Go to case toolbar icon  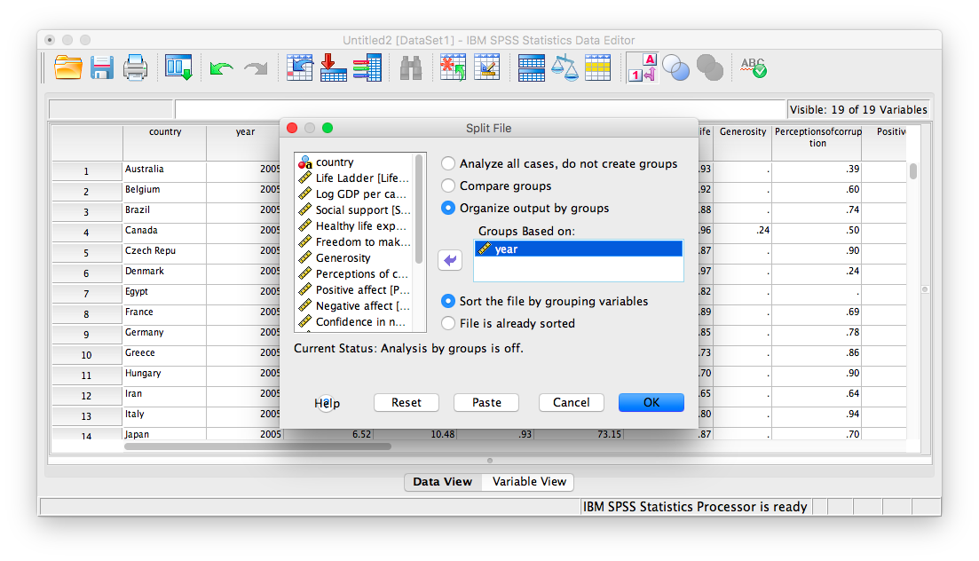pos(300,67)
